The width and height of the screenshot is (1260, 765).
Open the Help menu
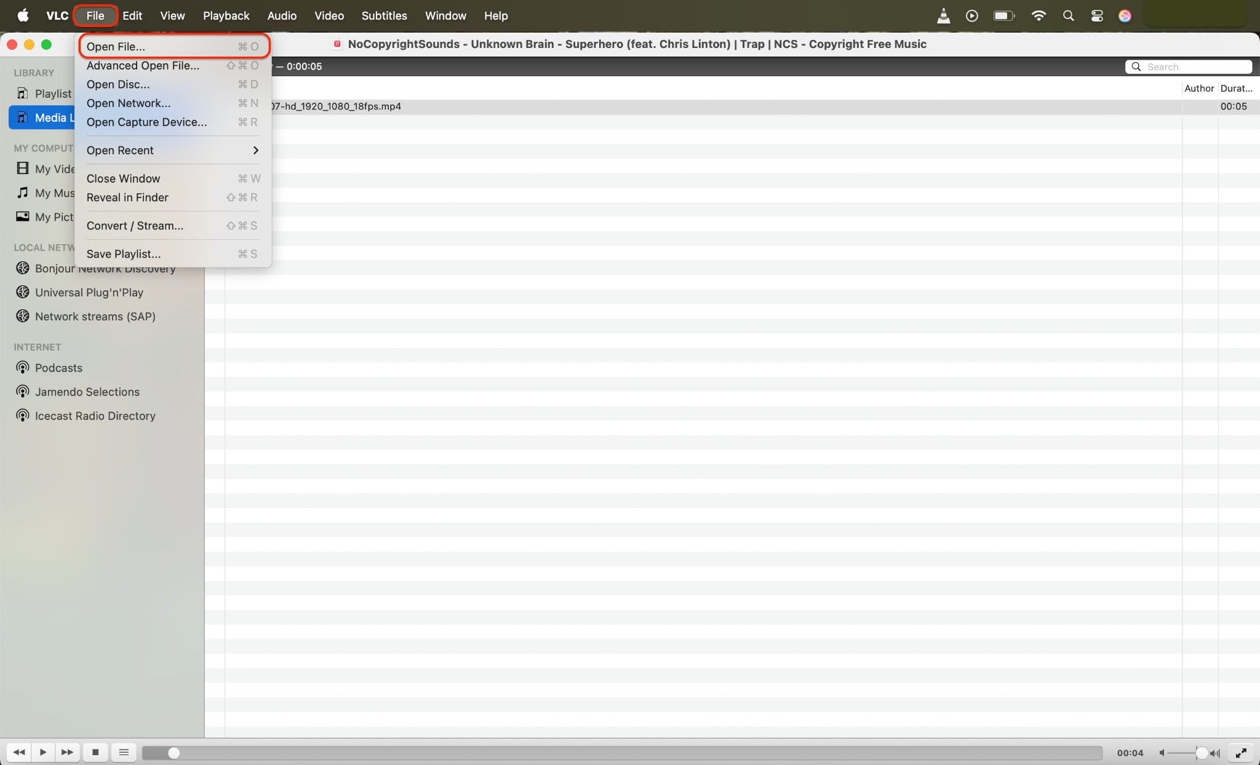tap(495, 15)
